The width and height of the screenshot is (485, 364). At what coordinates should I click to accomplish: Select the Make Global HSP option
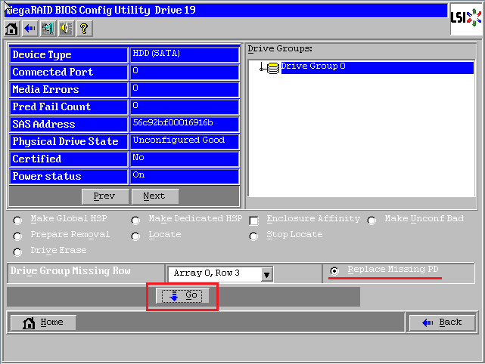pos(18,221)
